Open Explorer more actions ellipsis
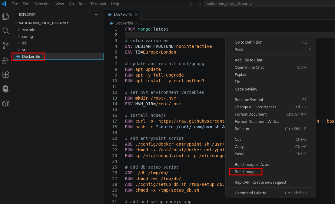335x204 pixels. (97, 15)
